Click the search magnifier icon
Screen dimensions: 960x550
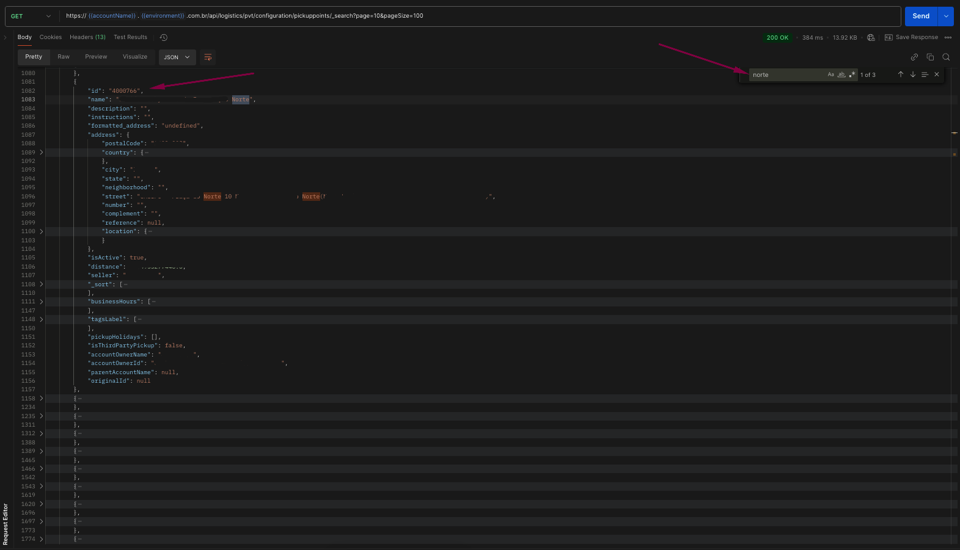pos(946,57)
